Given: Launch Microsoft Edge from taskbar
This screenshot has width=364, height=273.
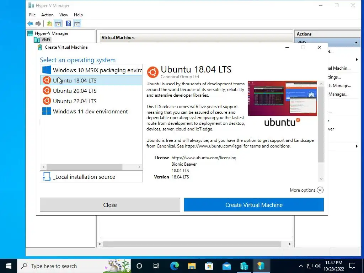Looking at the screenshot, I should [174, 266].
